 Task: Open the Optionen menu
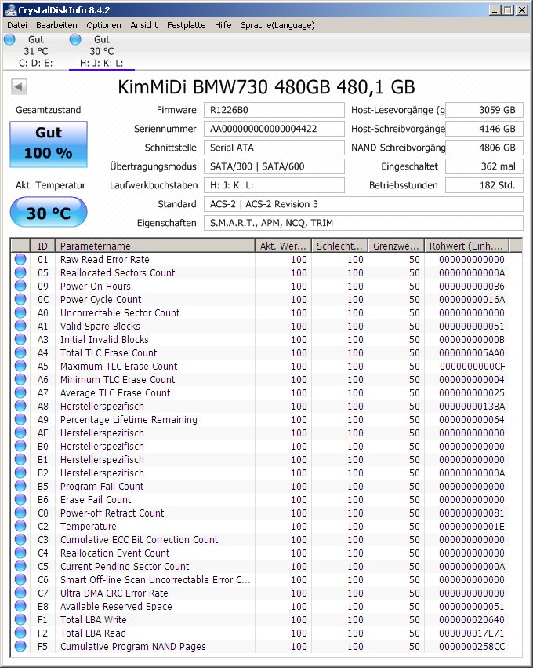pyautogui.click(x=103, y=25)
